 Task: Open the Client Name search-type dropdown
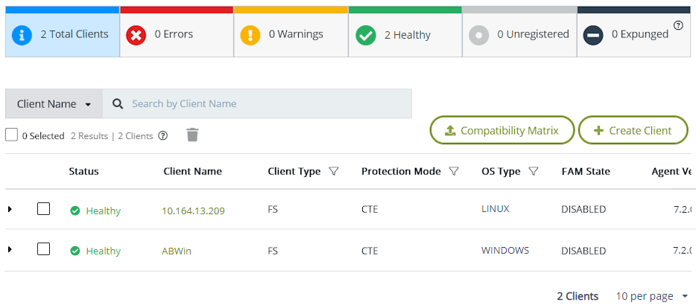tap(54, 104)
